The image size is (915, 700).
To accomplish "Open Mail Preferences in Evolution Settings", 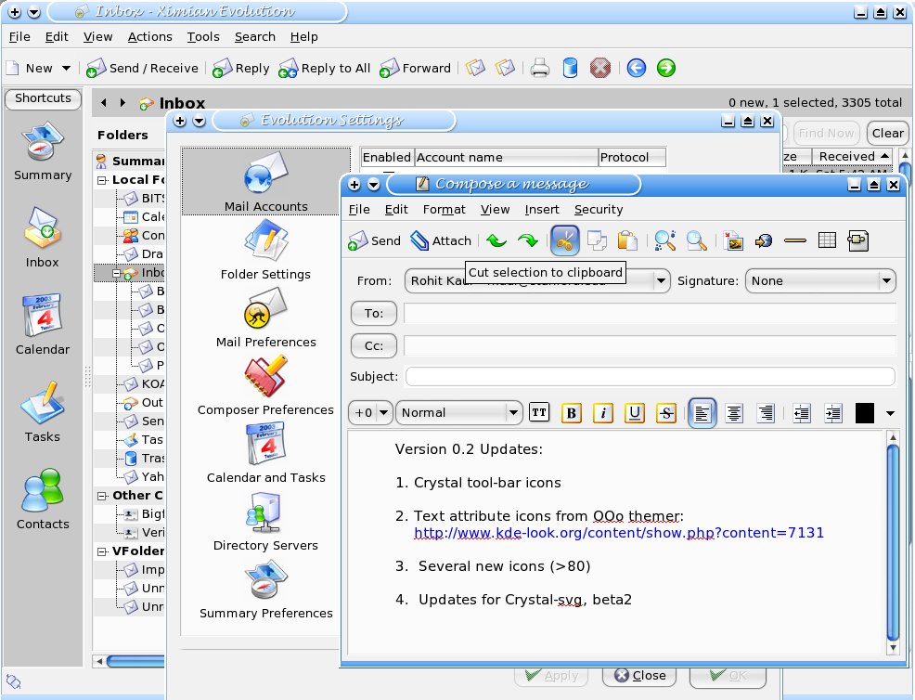I will [266, 318].
